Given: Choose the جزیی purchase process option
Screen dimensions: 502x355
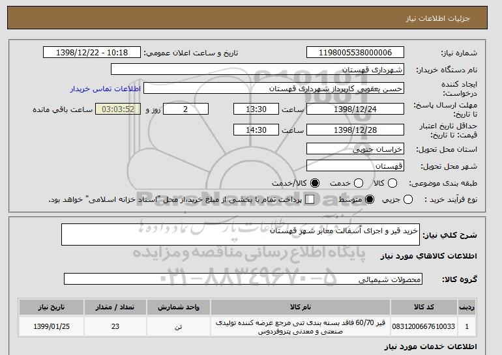Looking at the screenshot, I should 408,199.
